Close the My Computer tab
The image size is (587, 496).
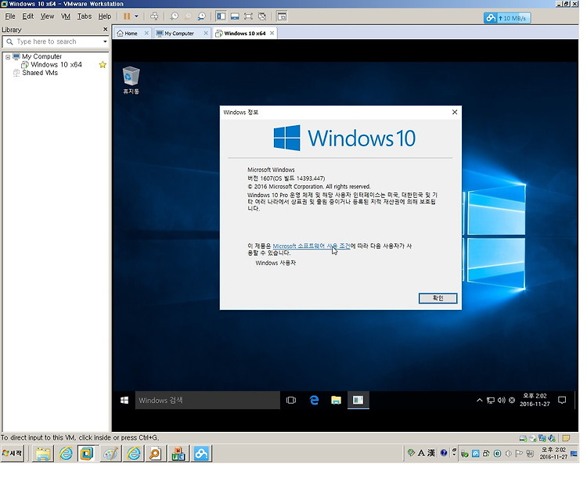[x=206, y=34]
